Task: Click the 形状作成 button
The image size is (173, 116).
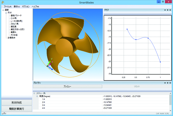Action: click(16, 103)
